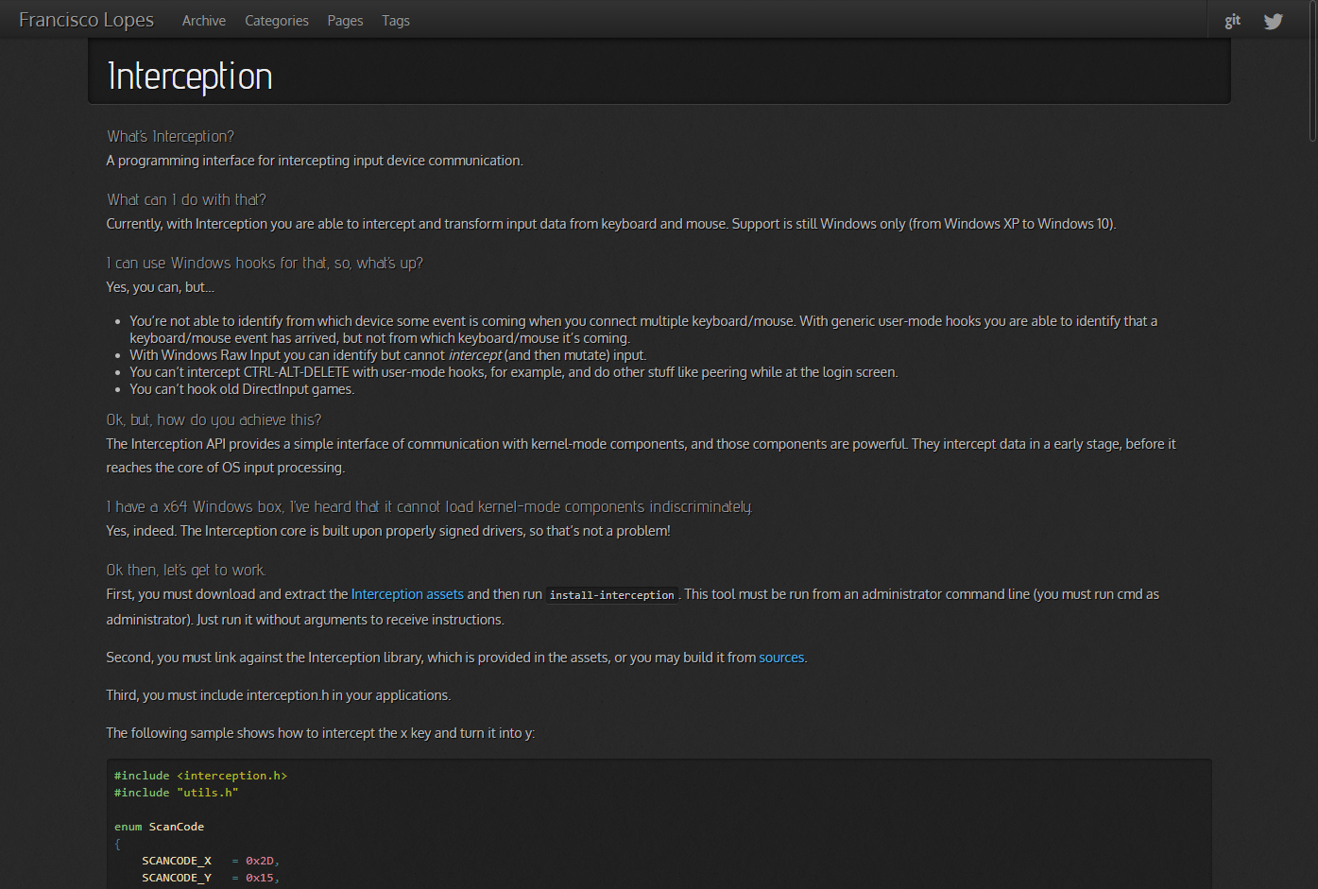Image resolution: width=1318 pixels, height=889 pixels.
Task: Click bullet about CTRL-ALT-DELETE interception
Action: 514,372
